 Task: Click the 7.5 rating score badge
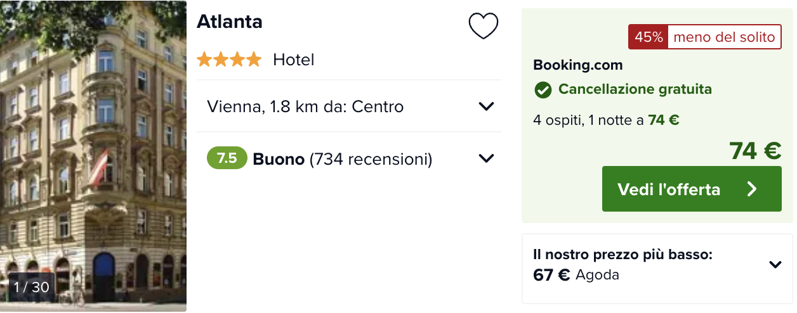point(227,158)
